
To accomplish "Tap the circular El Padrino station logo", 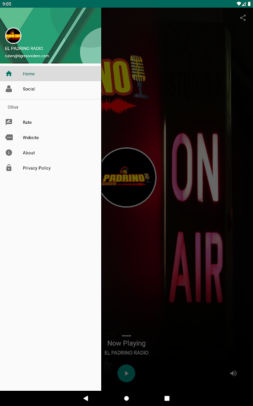I will click(129, 177).
